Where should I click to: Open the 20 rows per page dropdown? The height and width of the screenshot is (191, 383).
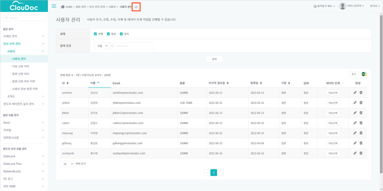[67, 164]
